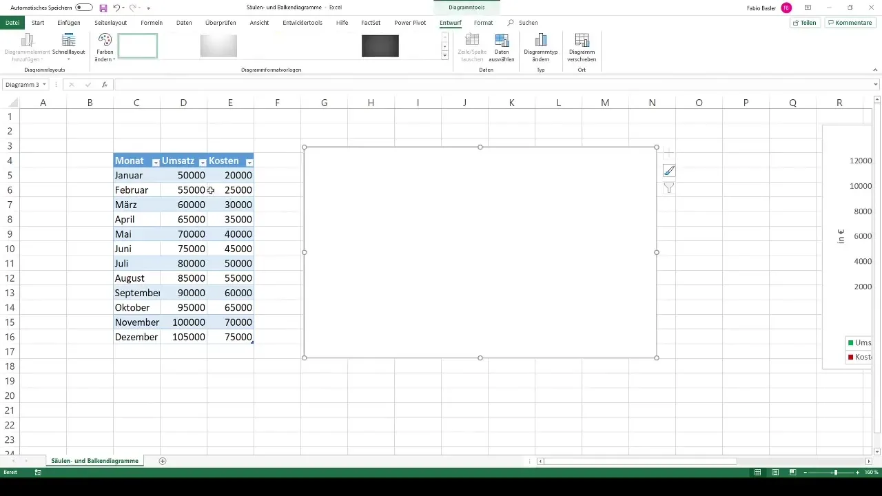This screenshot has width=882, height=496.
Task: Toggle the Automatisches Speichern switch
Action: click(84, 7)
